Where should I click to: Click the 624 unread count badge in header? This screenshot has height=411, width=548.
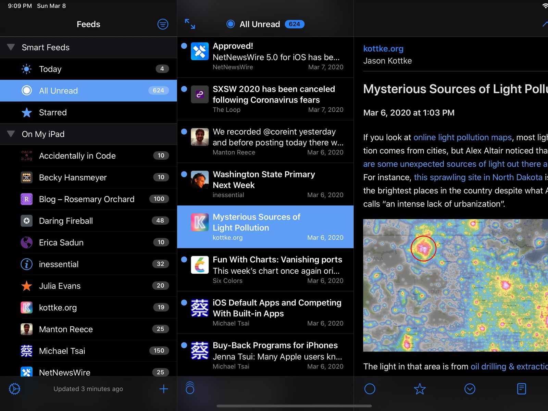tap(294, 24)
